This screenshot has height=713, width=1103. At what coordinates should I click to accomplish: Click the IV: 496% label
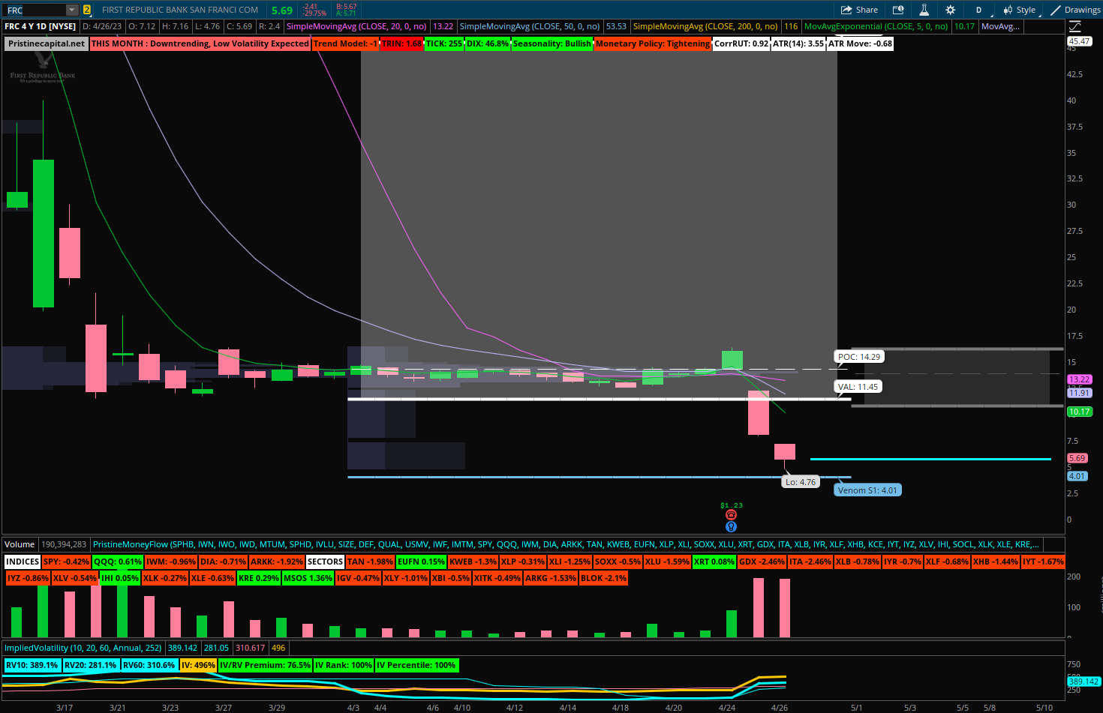click(198, 665)
